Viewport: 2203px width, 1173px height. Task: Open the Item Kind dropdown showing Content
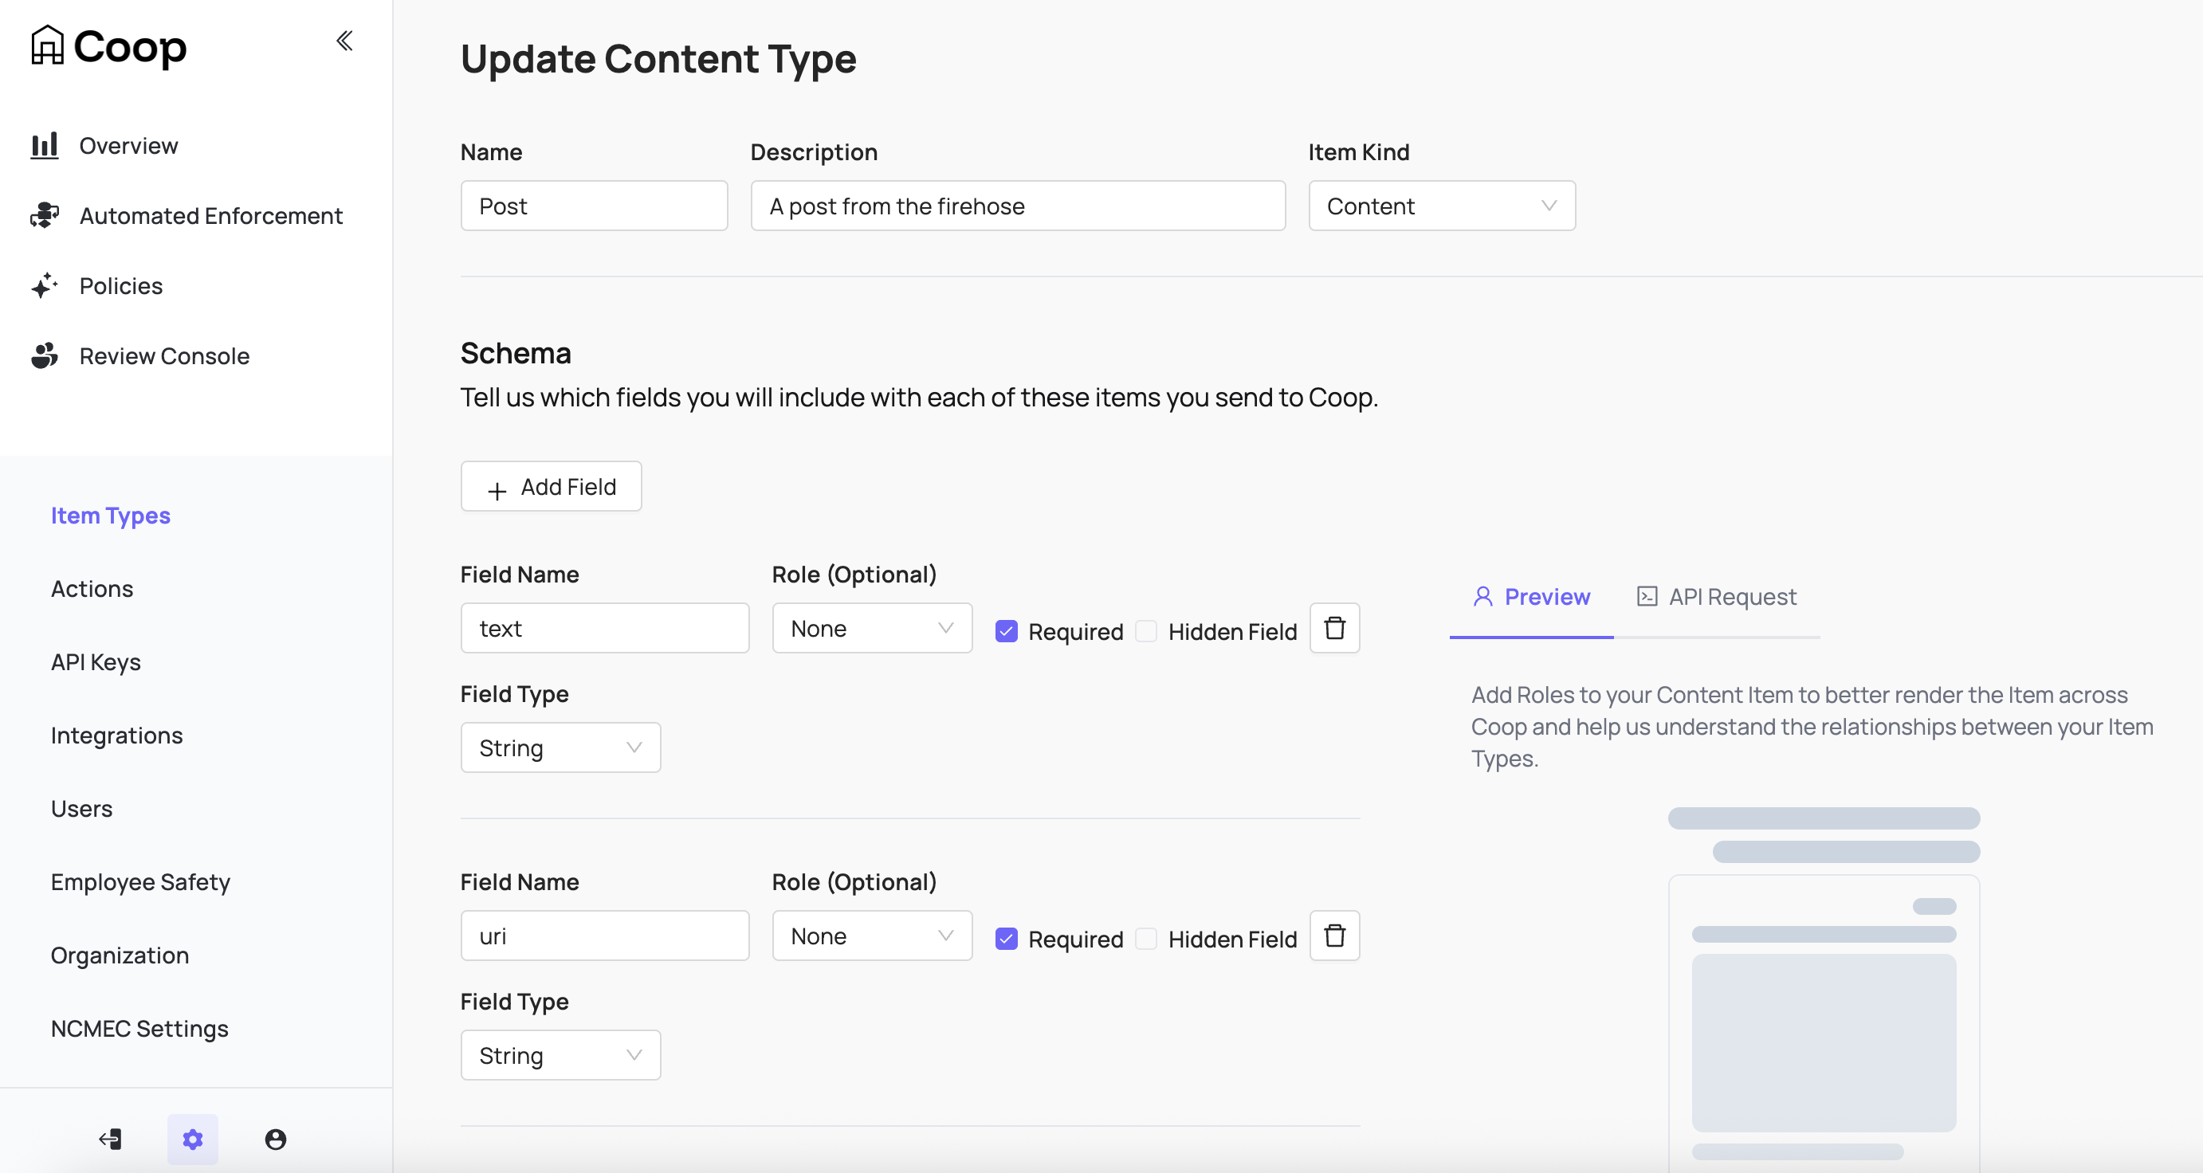(1441, 205)
